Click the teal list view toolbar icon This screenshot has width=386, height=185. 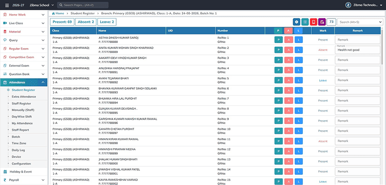[305, 22]
